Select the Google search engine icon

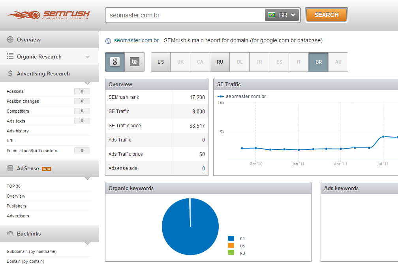[115, 62]
